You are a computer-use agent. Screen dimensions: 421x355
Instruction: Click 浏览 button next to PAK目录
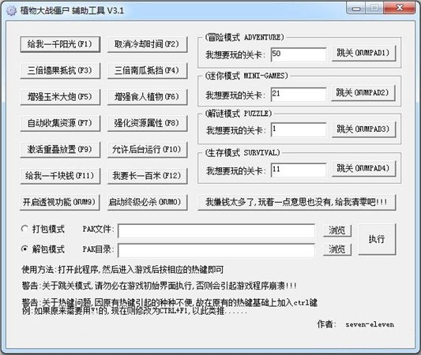(x=337, y=249)
